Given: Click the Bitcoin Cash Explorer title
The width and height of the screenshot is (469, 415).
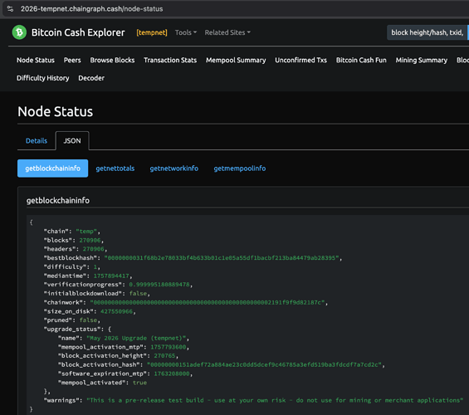Looking at the screenshot, I should tap(78, 32).
